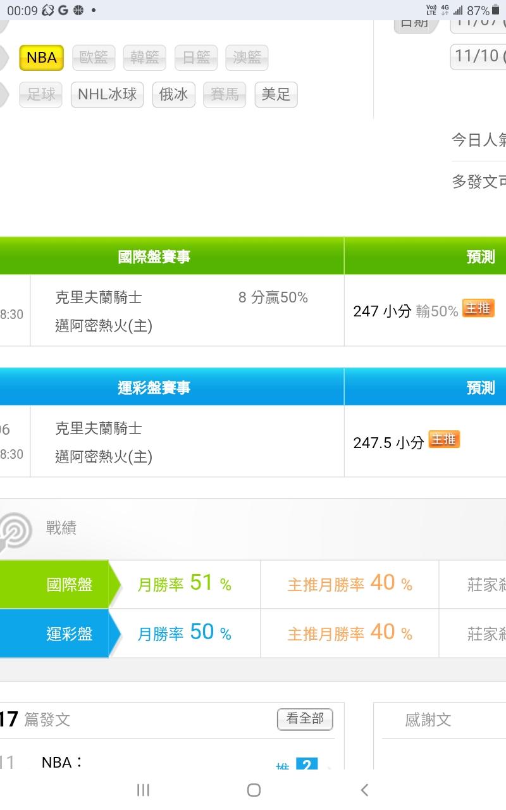This screenshot has height=810, width=506.
Task: Open Android recent apps button
Action: [x=144, y=790]
